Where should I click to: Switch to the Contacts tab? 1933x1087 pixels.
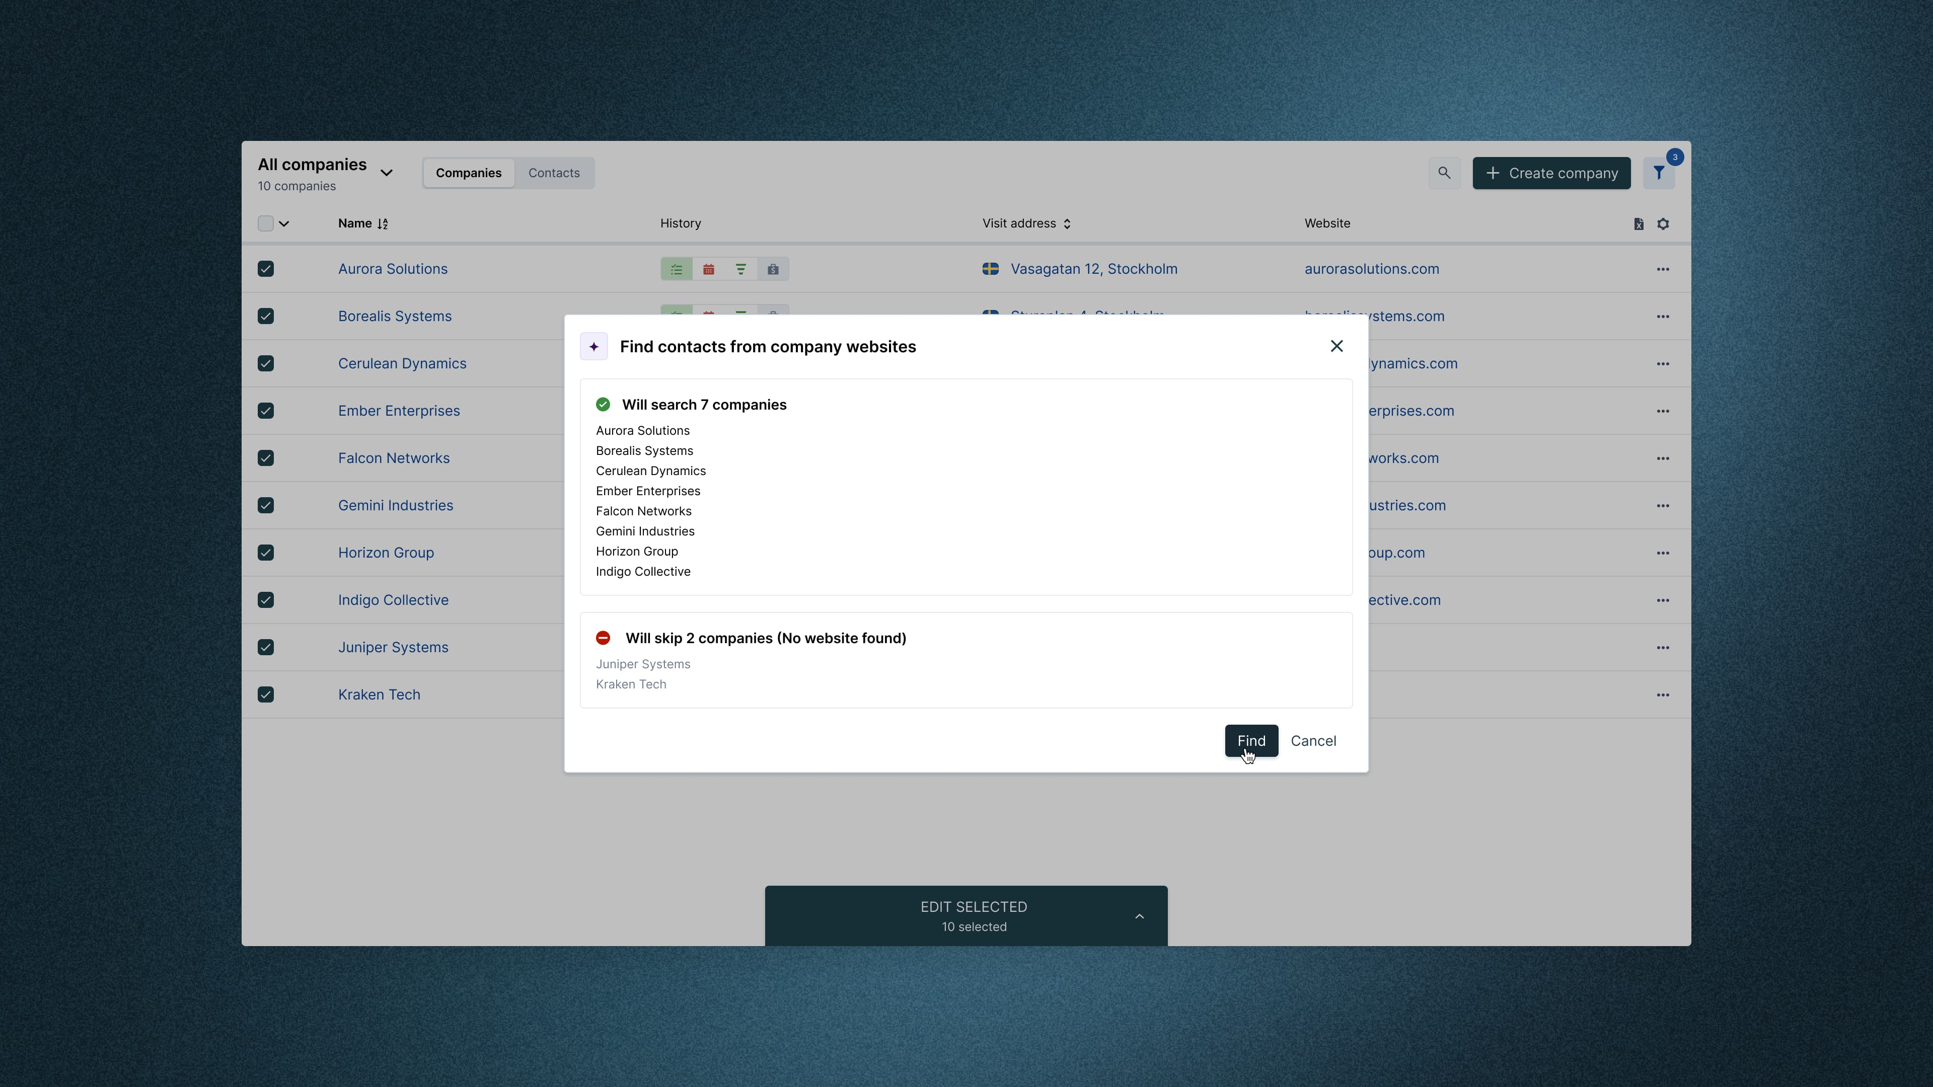point(554,173)
